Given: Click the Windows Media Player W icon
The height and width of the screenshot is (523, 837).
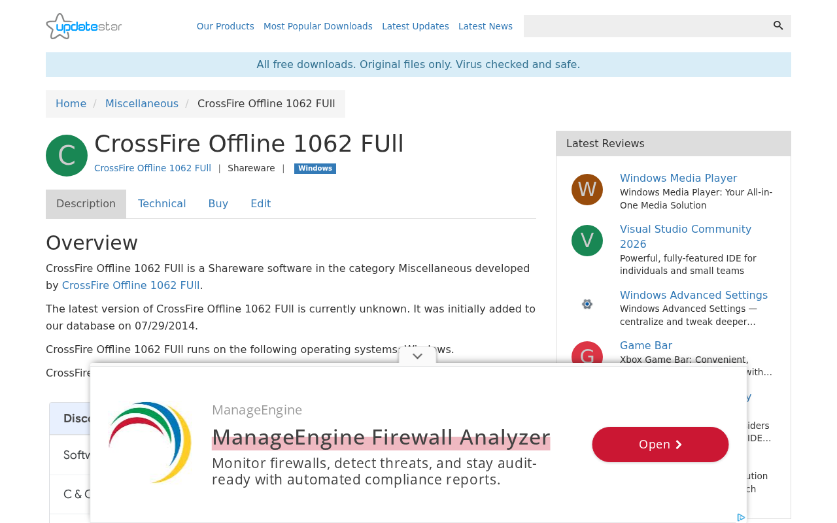Looking at the screenshot, I should pyautogui.click(x=587, y=190).
